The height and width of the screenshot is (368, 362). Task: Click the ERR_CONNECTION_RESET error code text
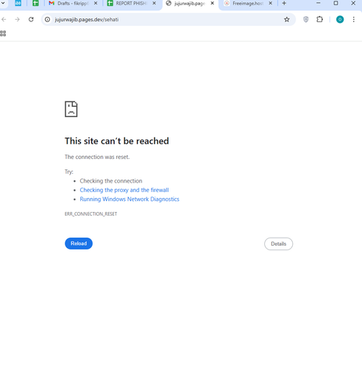tap(90, 214)
